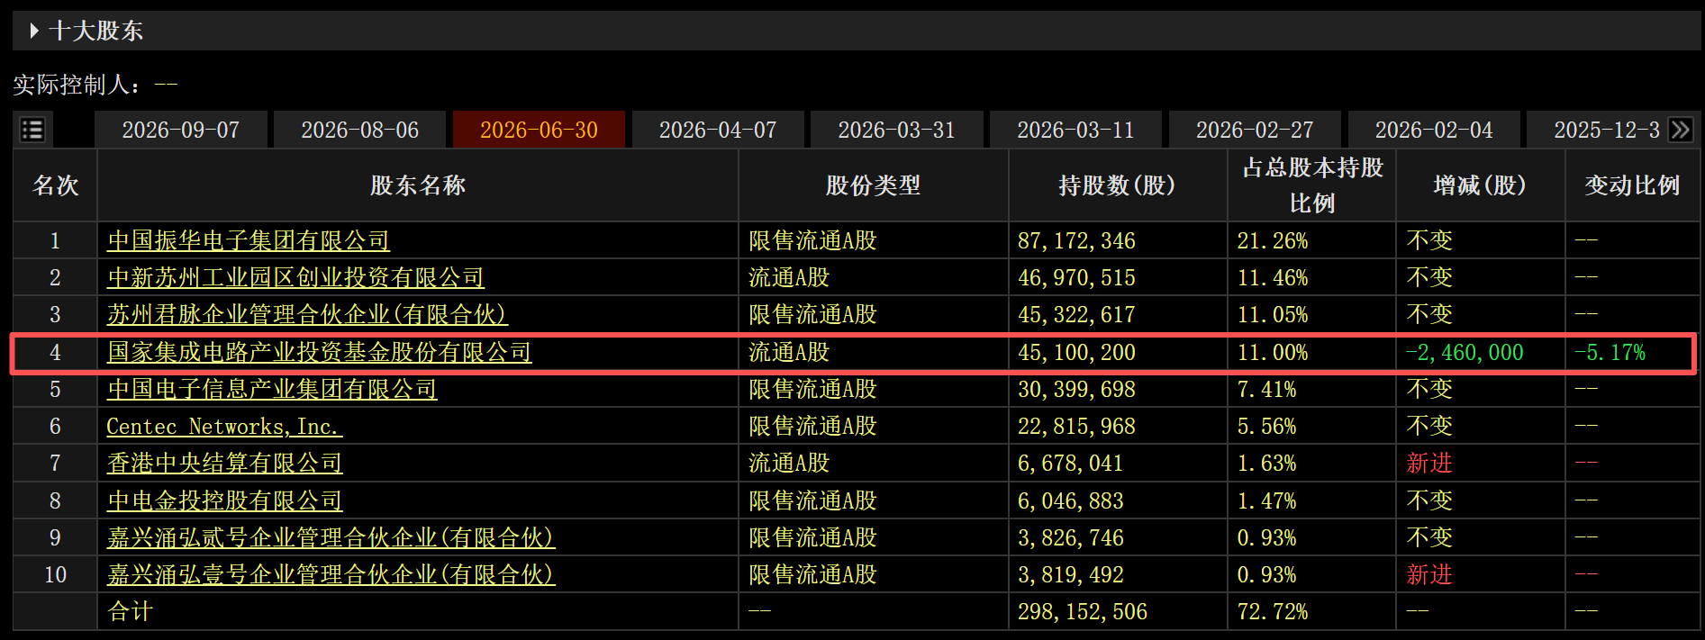Screen dimensions: 1705x640
Task: Click the 45,322,617 shares value
Action: click(x=1076, y=314)
